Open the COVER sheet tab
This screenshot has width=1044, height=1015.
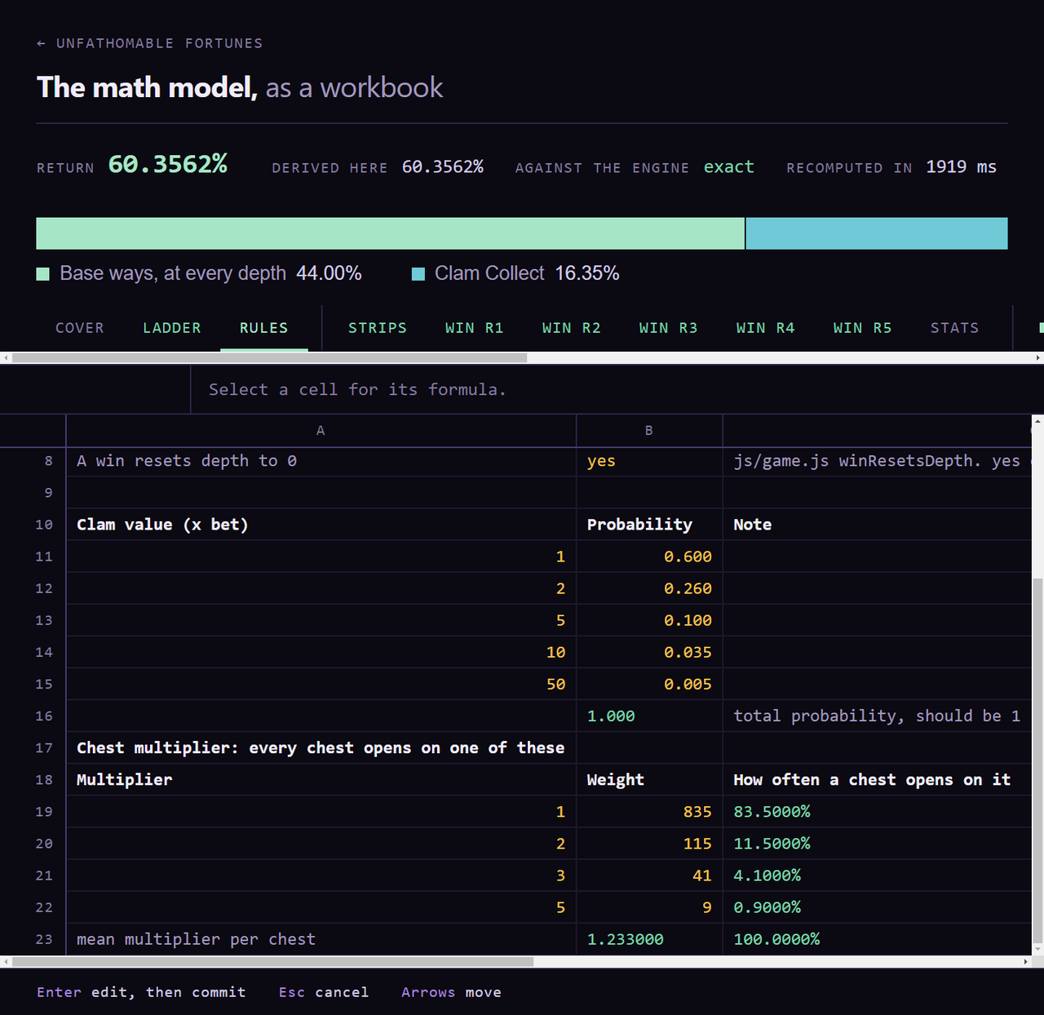pos(80,328)
